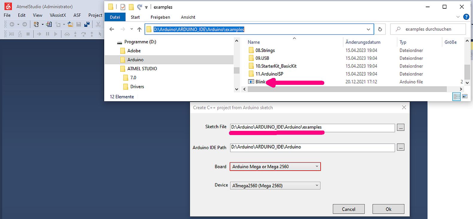Click New Example Project icon in Atmel Studio

point(49,24)
